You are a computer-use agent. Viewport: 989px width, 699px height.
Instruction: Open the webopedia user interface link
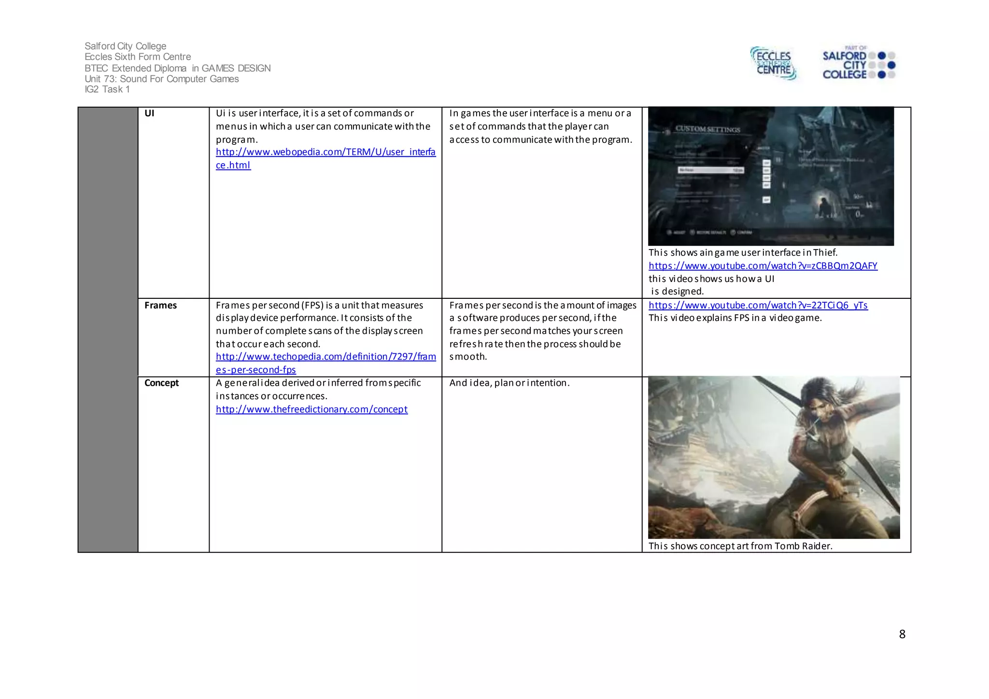coord(325,158)
